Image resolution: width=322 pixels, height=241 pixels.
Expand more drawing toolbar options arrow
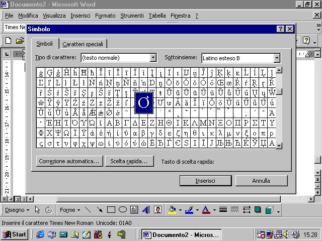[278, 211]
